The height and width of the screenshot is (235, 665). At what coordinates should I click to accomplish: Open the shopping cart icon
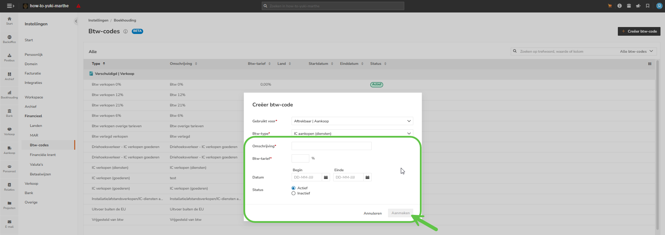(610, 6)
